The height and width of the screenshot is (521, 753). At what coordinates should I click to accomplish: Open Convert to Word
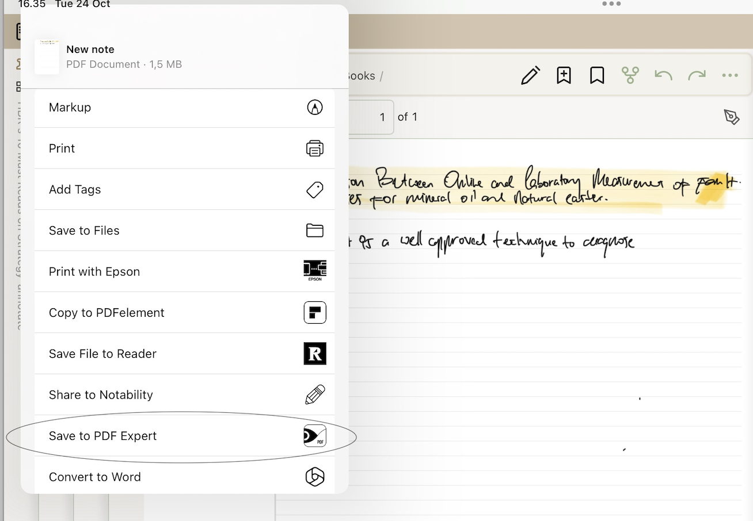pyautogui.click(x=95, y=477)
